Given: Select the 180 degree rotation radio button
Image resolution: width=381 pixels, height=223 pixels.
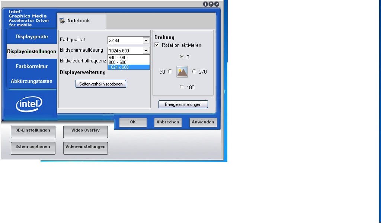Looking at the screenshot, I should point(182,87).
